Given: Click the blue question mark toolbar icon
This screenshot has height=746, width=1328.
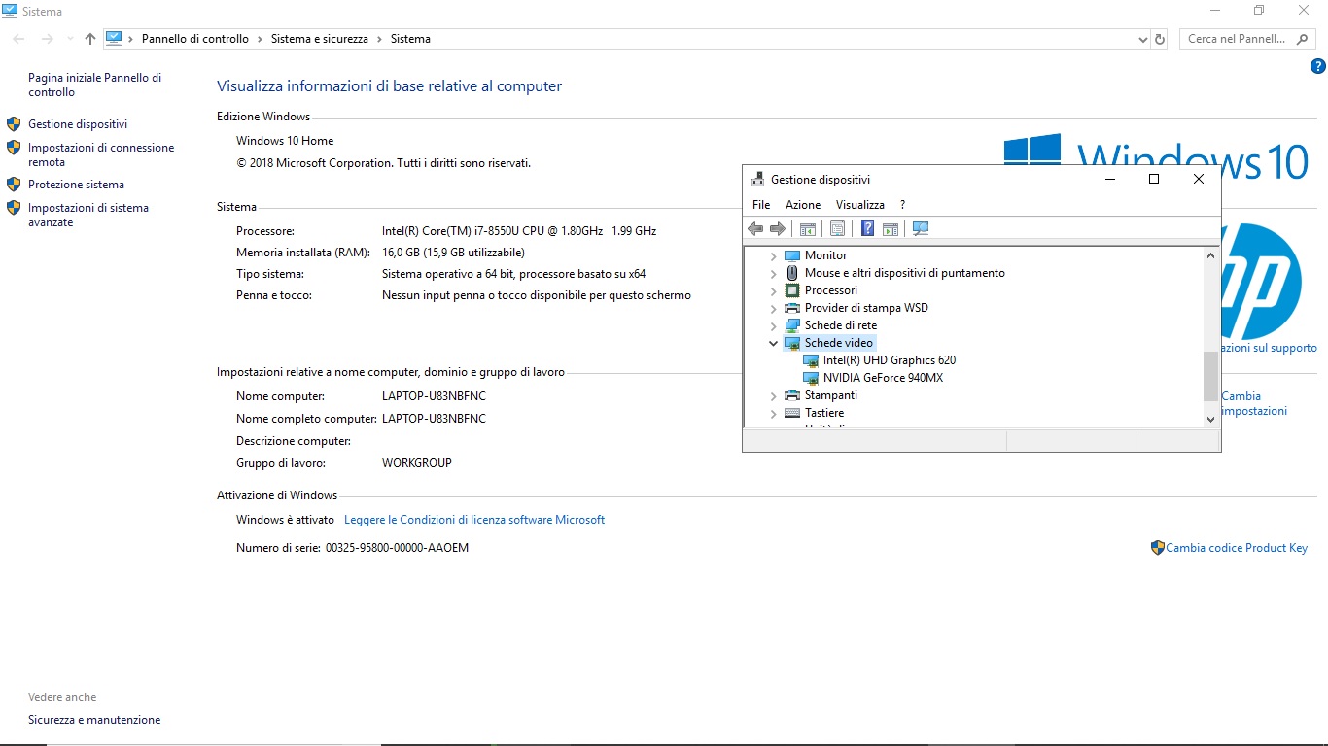Looking at the screenshot, I should 867,229.
